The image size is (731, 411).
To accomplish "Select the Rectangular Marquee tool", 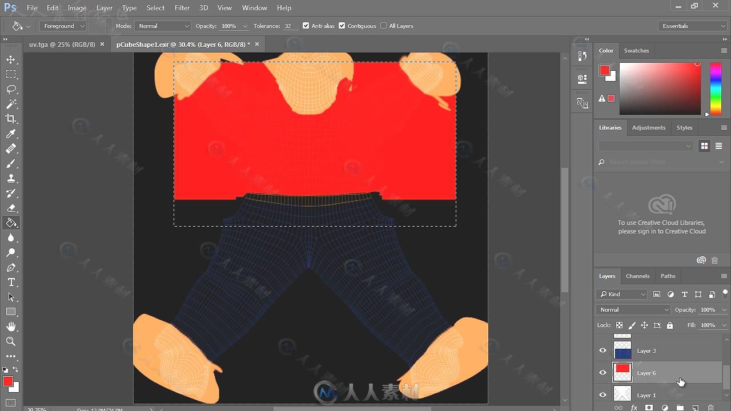I will pos(11,75).
